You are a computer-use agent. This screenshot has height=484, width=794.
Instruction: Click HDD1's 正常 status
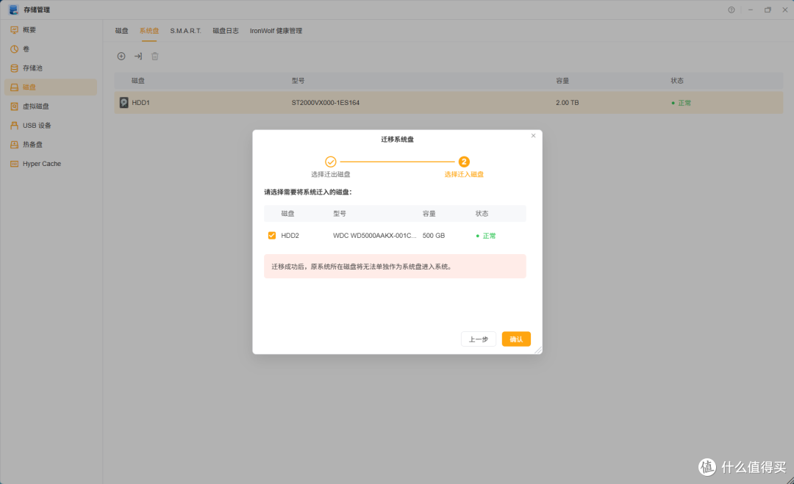(x=681, y=103)
